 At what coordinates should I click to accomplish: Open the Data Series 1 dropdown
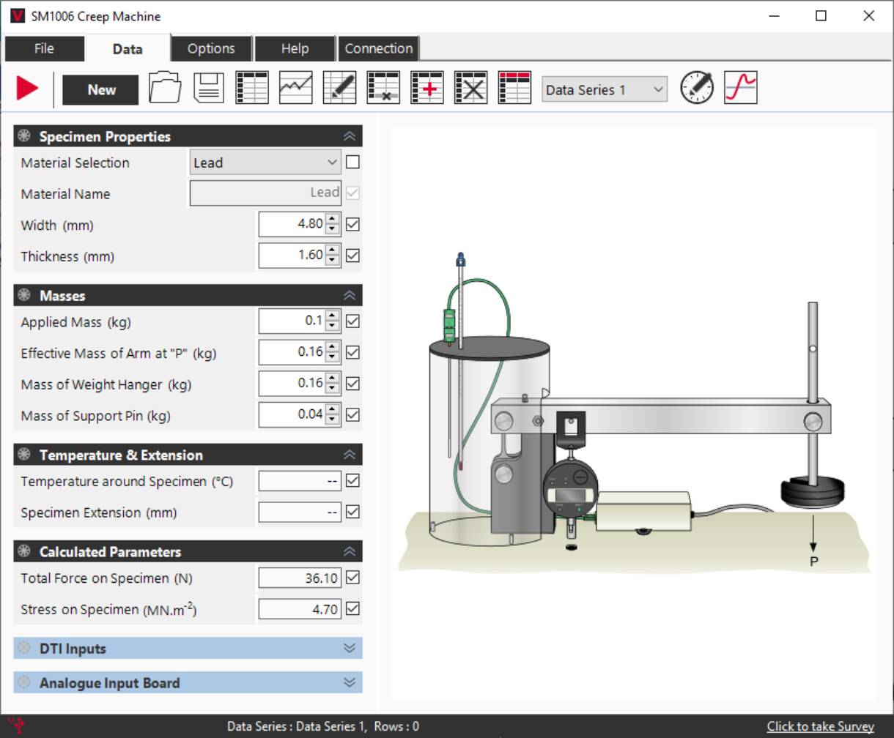coord(604,89)
